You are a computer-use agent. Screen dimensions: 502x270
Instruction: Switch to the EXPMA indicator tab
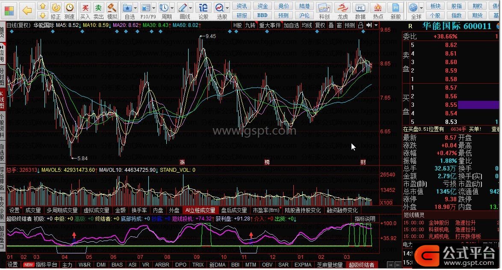point(303,265)
